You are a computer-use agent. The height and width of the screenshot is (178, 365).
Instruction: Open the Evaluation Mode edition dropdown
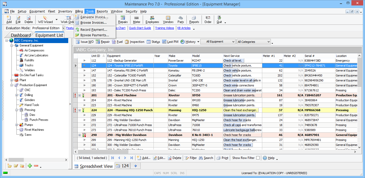[x=63, y=28]
